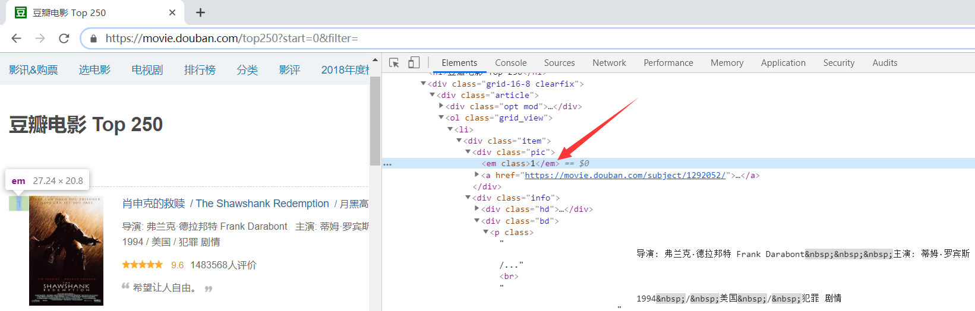The height and width of the screenshot is (311, 975).
Task: Click the closing div tag row
Action: pos(487,186)
